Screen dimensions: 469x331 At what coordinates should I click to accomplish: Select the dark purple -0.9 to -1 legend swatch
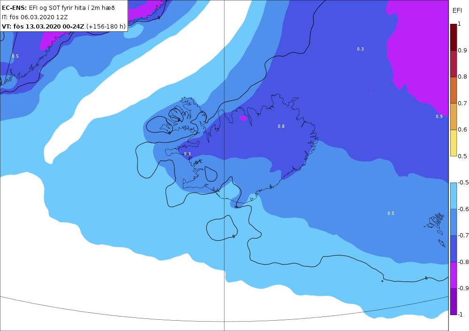coord(454,302)
